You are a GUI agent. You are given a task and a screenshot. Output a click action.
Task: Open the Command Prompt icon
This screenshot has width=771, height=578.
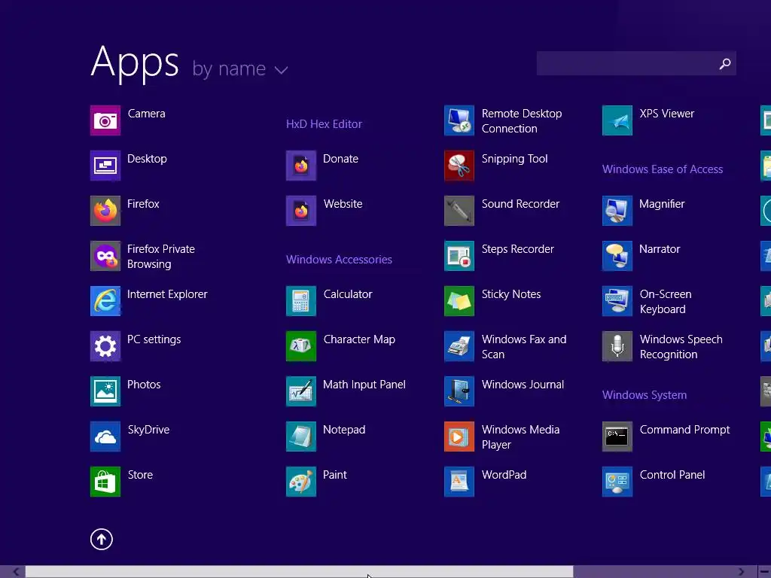click(x=617, y=437)
